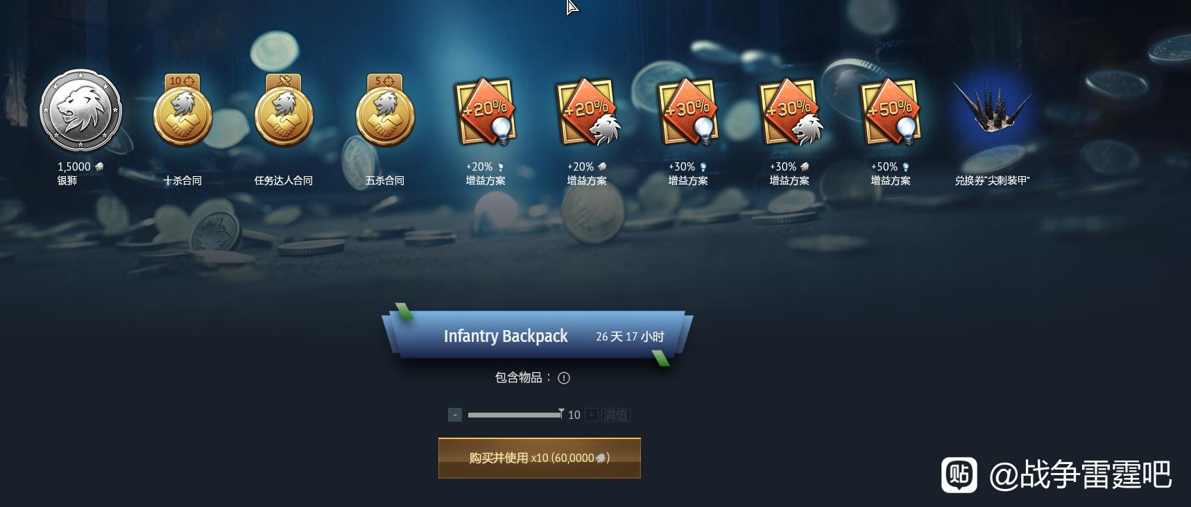Select the five-kill contract medal (五杀合同)

click(385, 111)
